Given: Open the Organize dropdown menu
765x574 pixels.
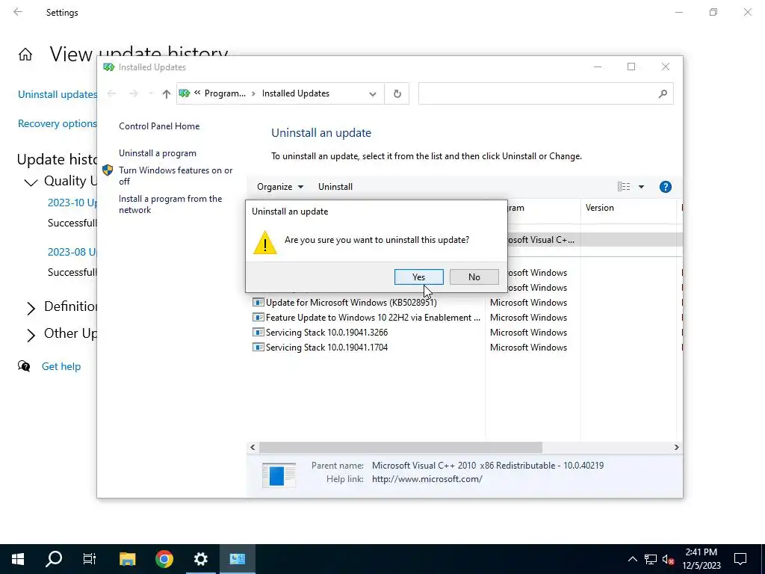Looking at the screenshot, I should click(280, 186).
